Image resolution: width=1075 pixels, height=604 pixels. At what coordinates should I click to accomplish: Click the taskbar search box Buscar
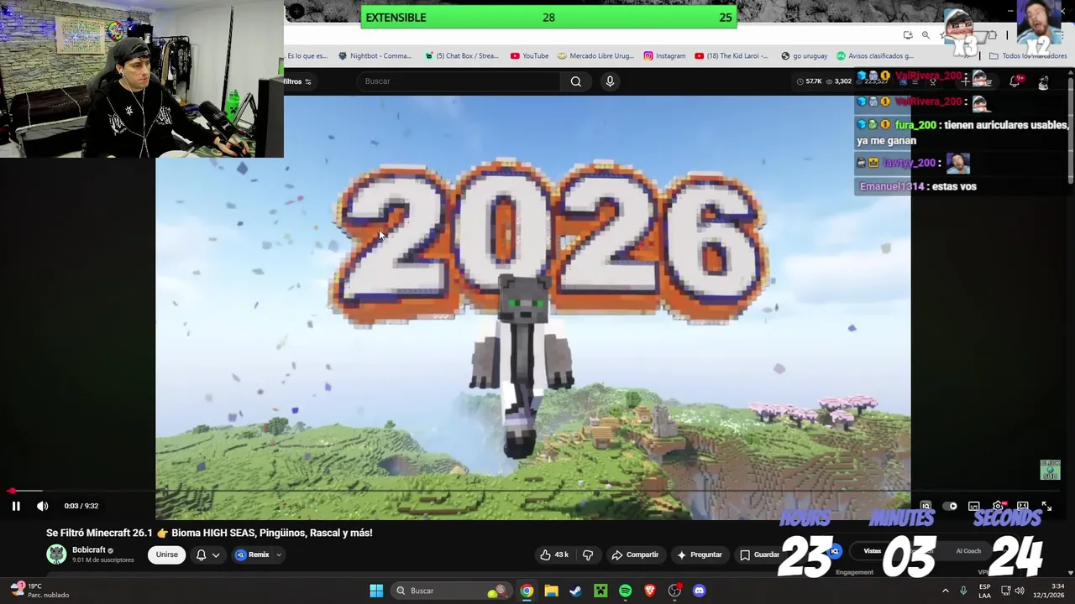[452, 591]
